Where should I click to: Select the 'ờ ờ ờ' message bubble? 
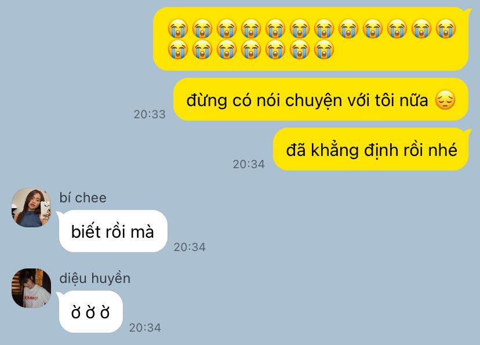click(x=90, y=311)
